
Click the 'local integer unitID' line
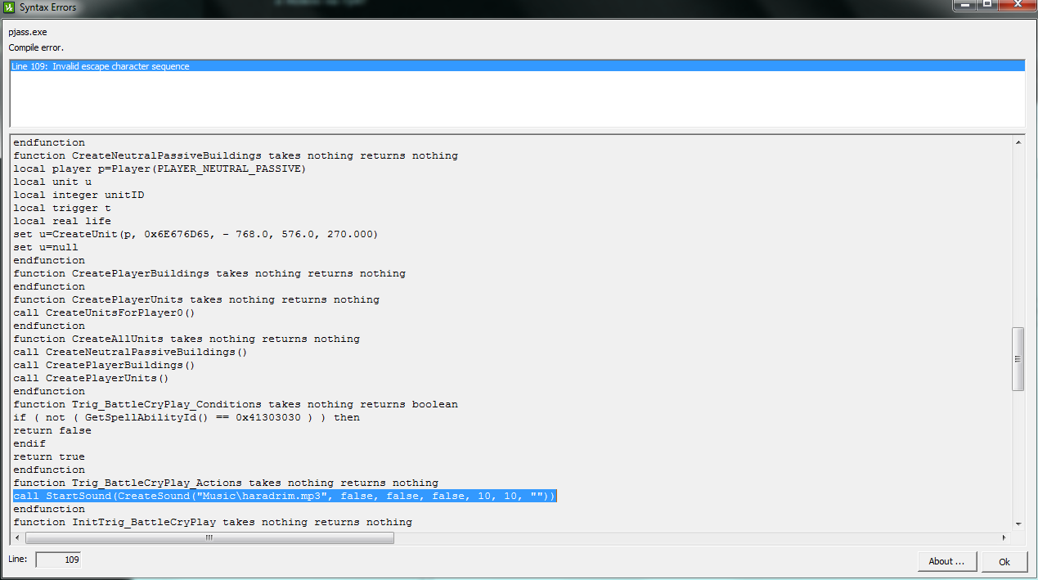79,195
